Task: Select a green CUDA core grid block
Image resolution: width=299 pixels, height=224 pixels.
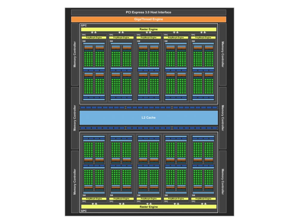Action: pos(89,60)
